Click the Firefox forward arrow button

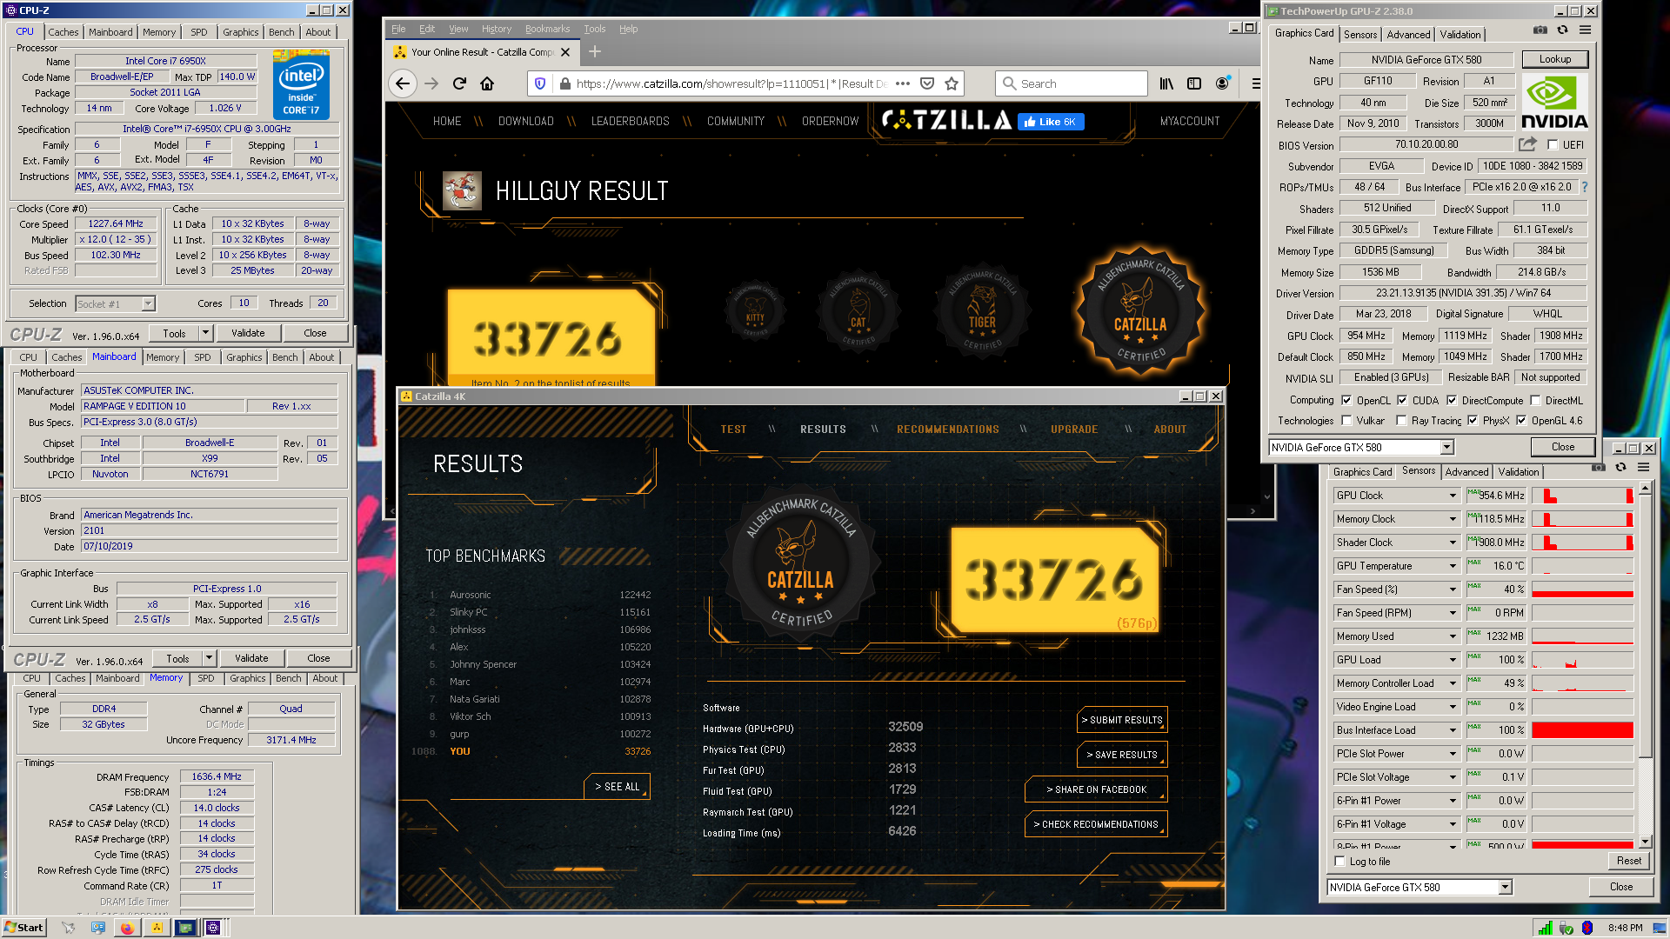click(431, 83)
